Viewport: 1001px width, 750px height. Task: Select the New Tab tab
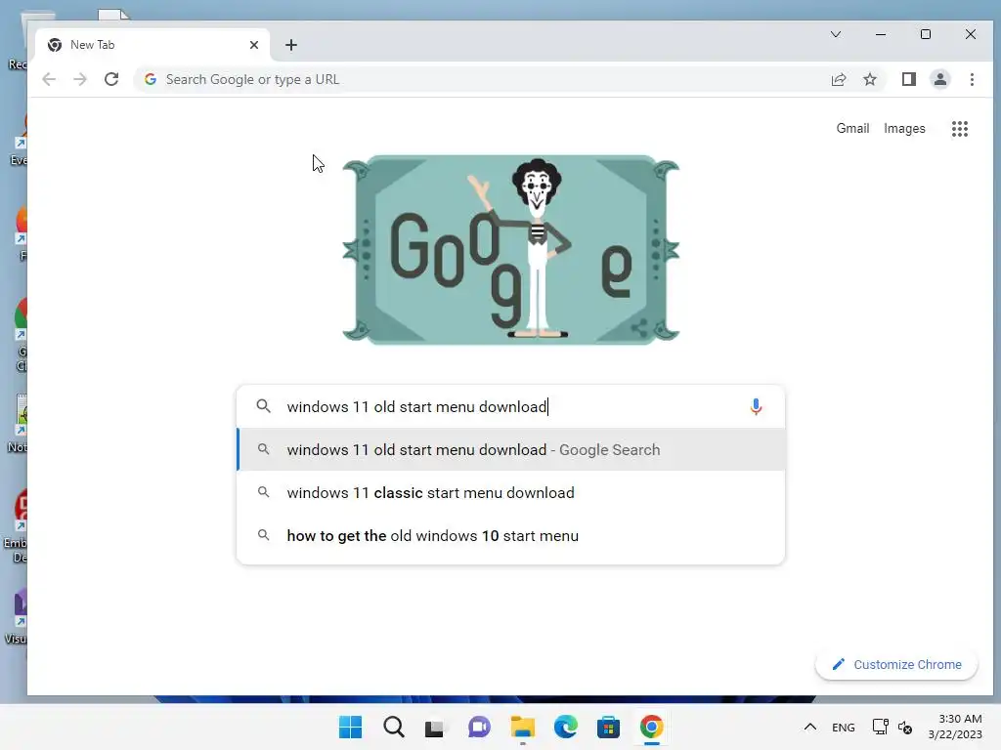153,45
